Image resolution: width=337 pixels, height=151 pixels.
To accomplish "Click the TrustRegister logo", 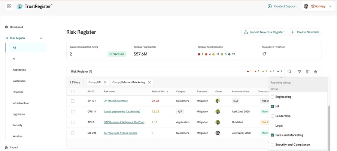I will 35,6.
